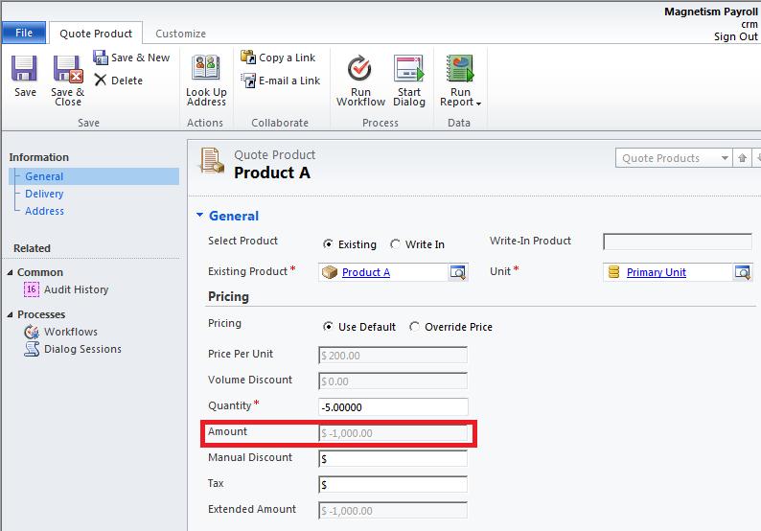Switch to the Customize ribbon tab

coord(180,34)
